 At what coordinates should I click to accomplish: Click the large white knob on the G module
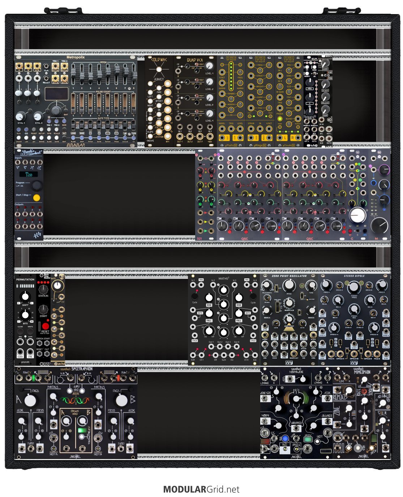pos(357,215)
